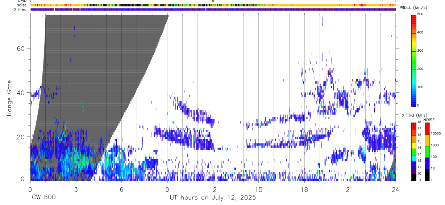Click the noise legend value '10000'
This screenshot has width=445, height=205.
pos(435,134)
